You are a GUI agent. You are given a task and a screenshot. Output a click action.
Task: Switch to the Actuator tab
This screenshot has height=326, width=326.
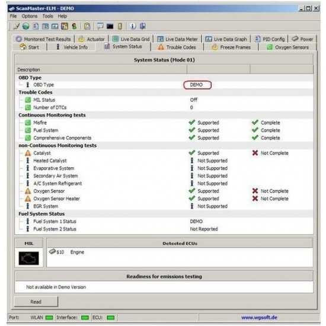pos(91,39)
